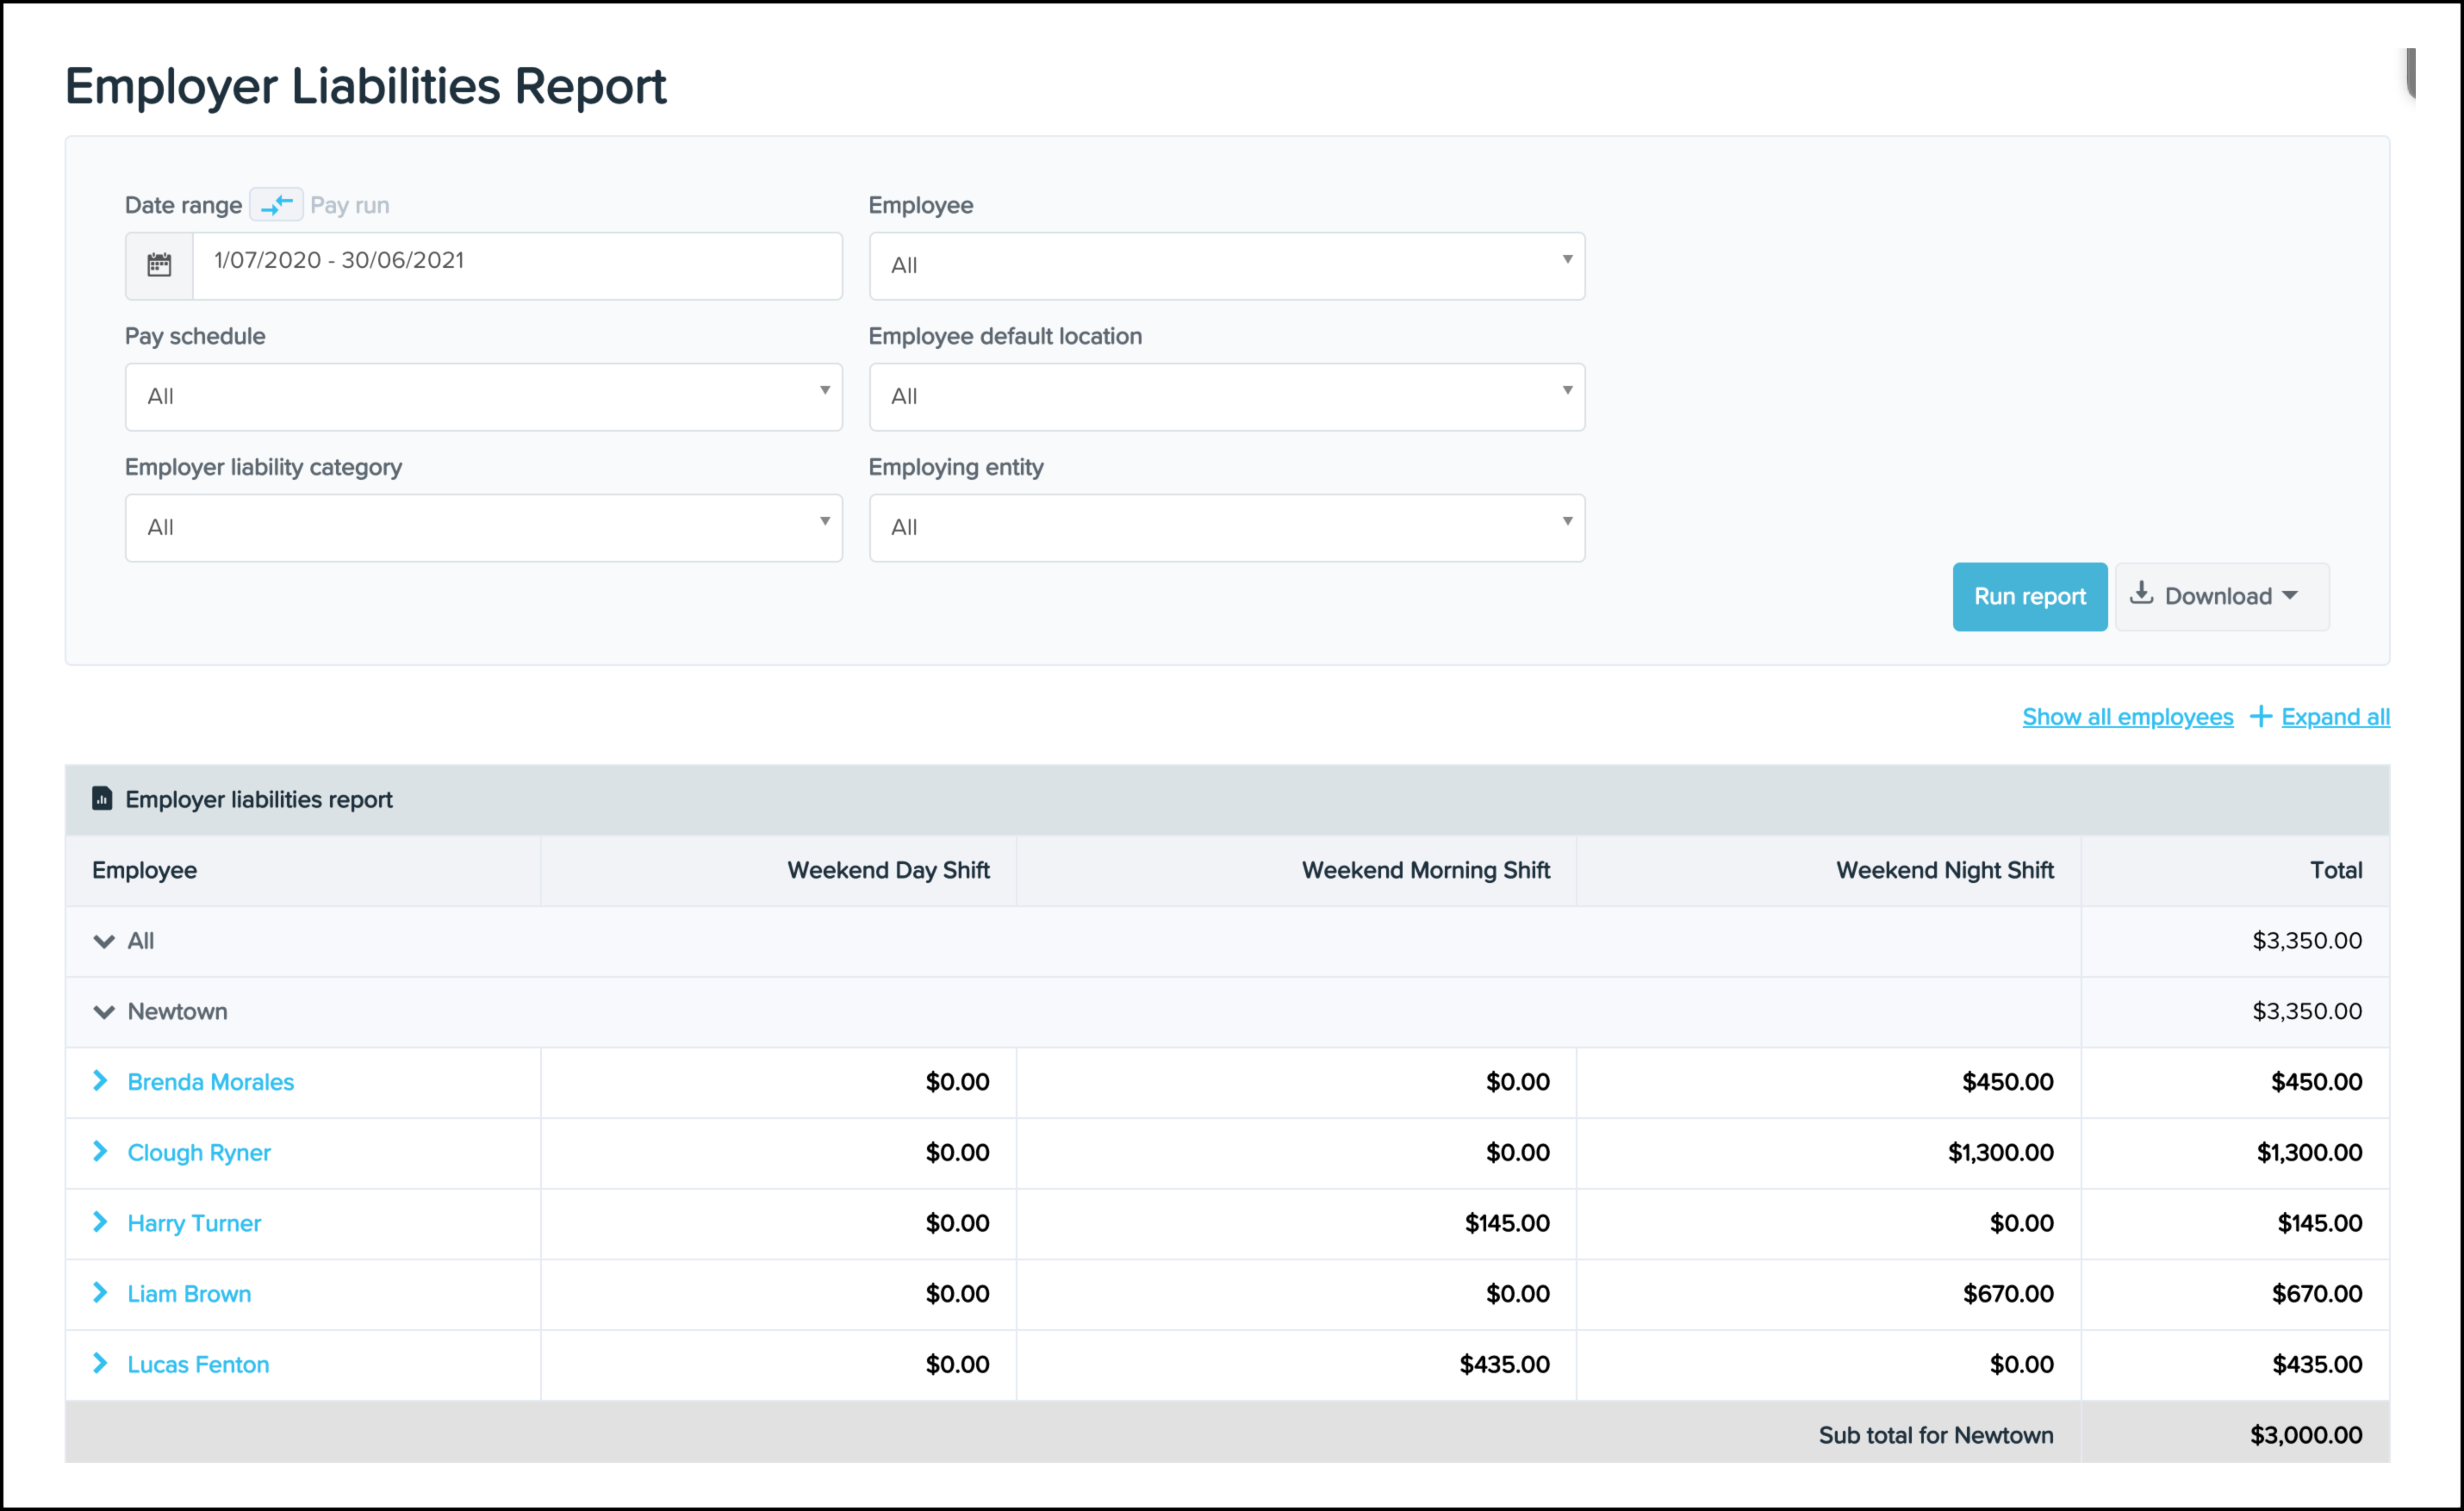Open Employer liability category dropdown
The width and height of the screenshot is (2464, 1511).
point(483,528)
